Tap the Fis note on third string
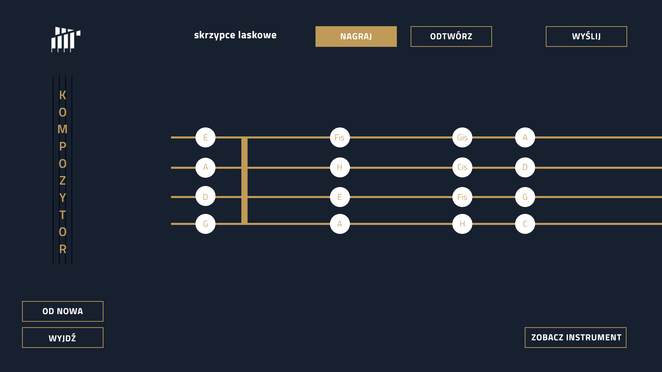 click(462, 197)
